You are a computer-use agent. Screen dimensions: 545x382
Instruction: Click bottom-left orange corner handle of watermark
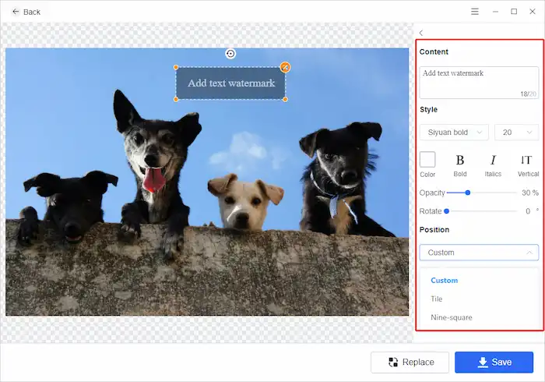176,100
